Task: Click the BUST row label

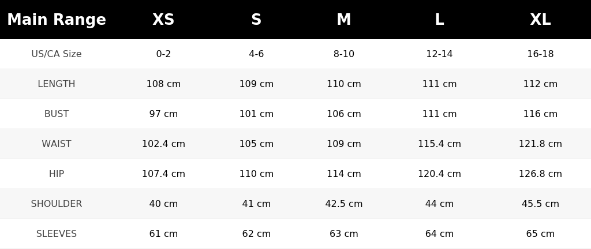Action: pyautogui.click(x=57, y=114)
